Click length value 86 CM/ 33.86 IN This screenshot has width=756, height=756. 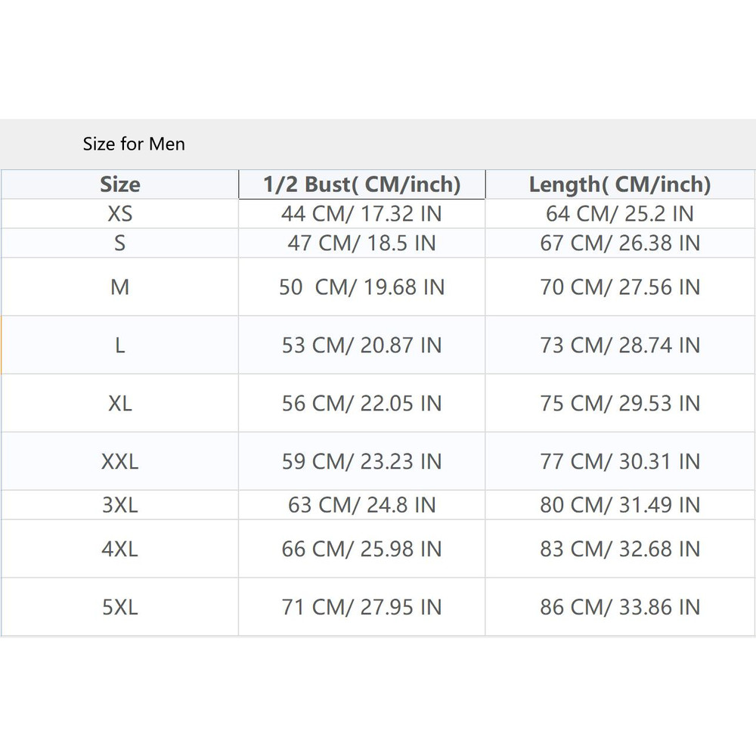[x=620, y=607]
